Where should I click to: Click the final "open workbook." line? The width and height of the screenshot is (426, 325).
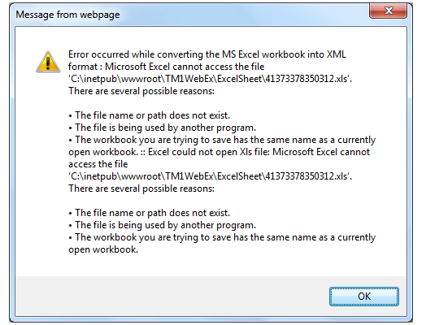(x=103, y=249)
